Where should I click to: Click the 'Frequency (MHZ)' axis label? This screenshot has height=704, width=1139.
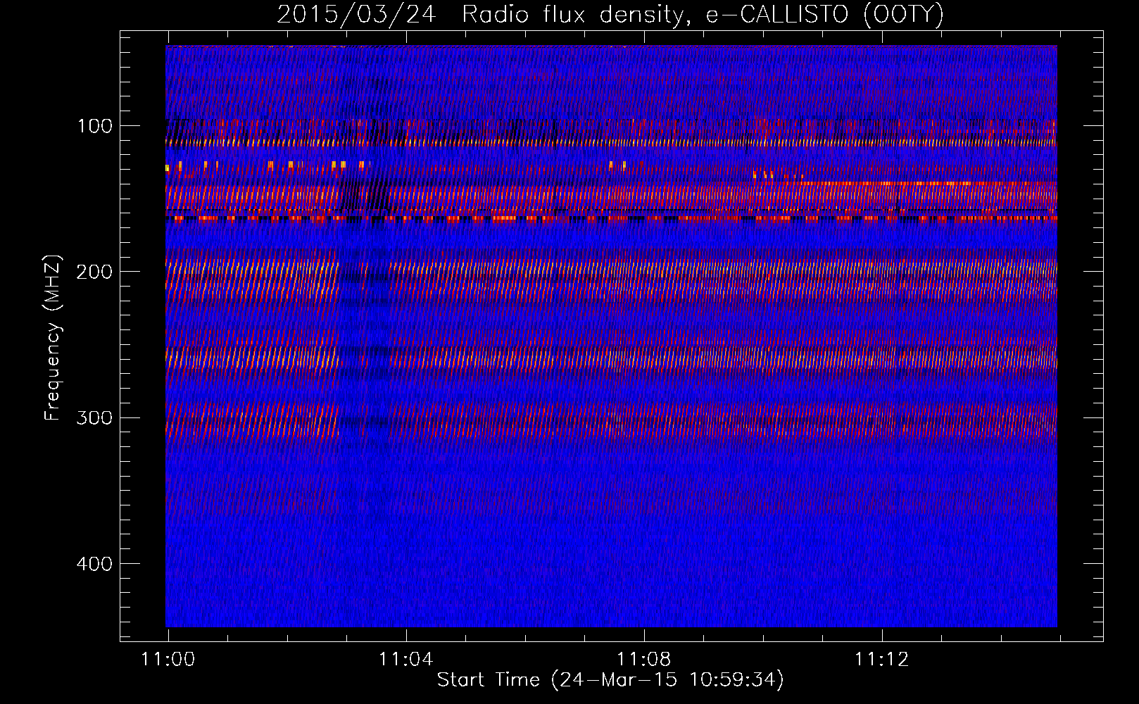tap(53, 338)
